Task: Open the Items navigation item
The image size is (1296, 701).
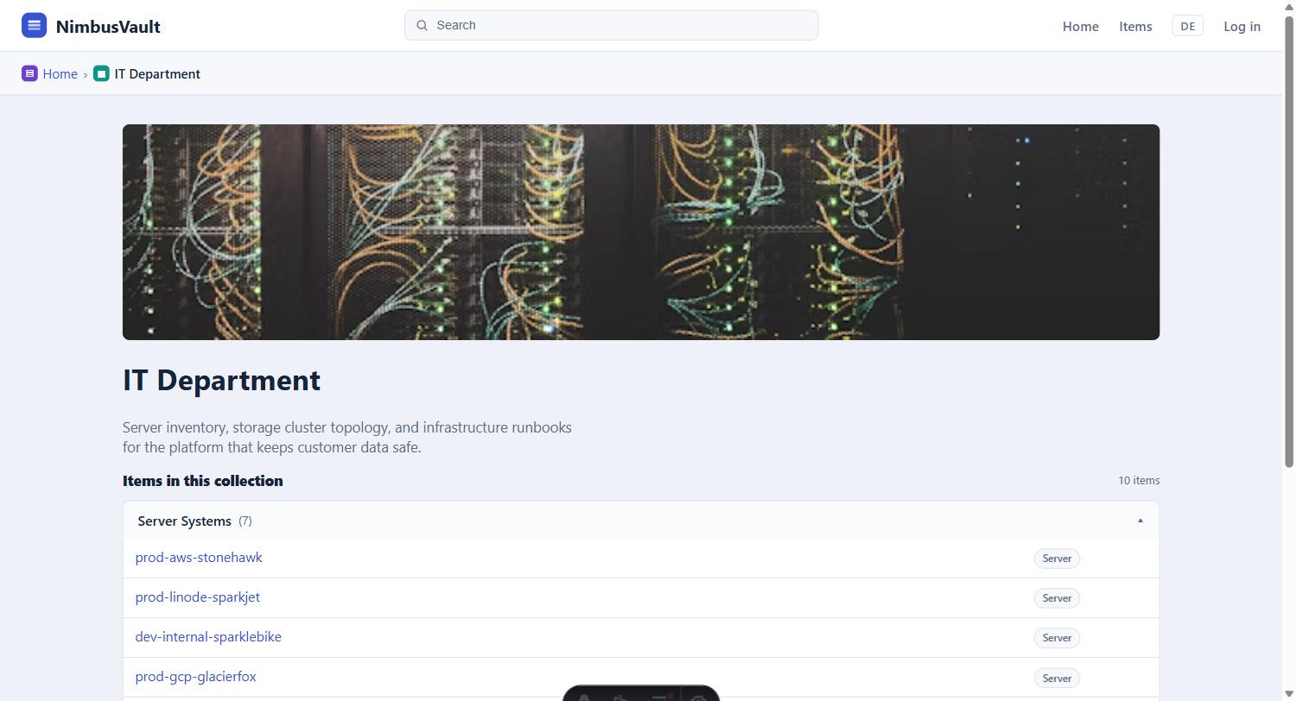Action: point(1135,26)
